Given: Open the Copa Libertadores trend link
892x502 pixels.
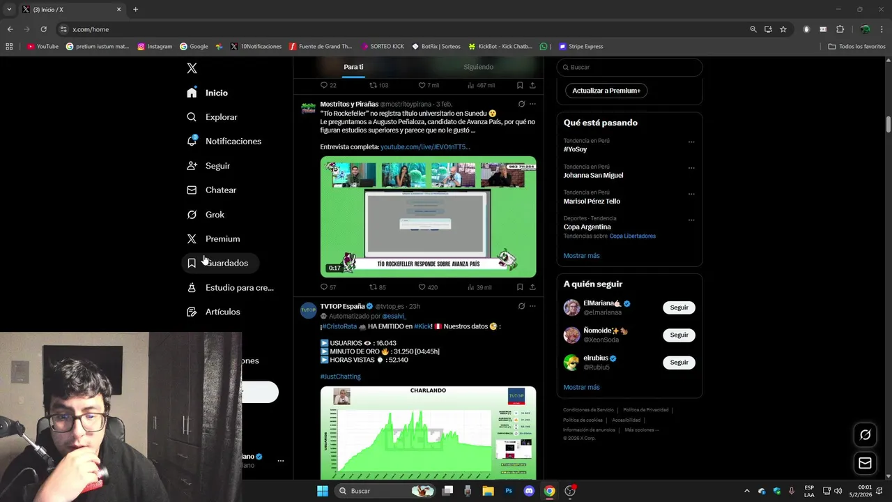Looking at the screenshot, I should coord(633,236).
